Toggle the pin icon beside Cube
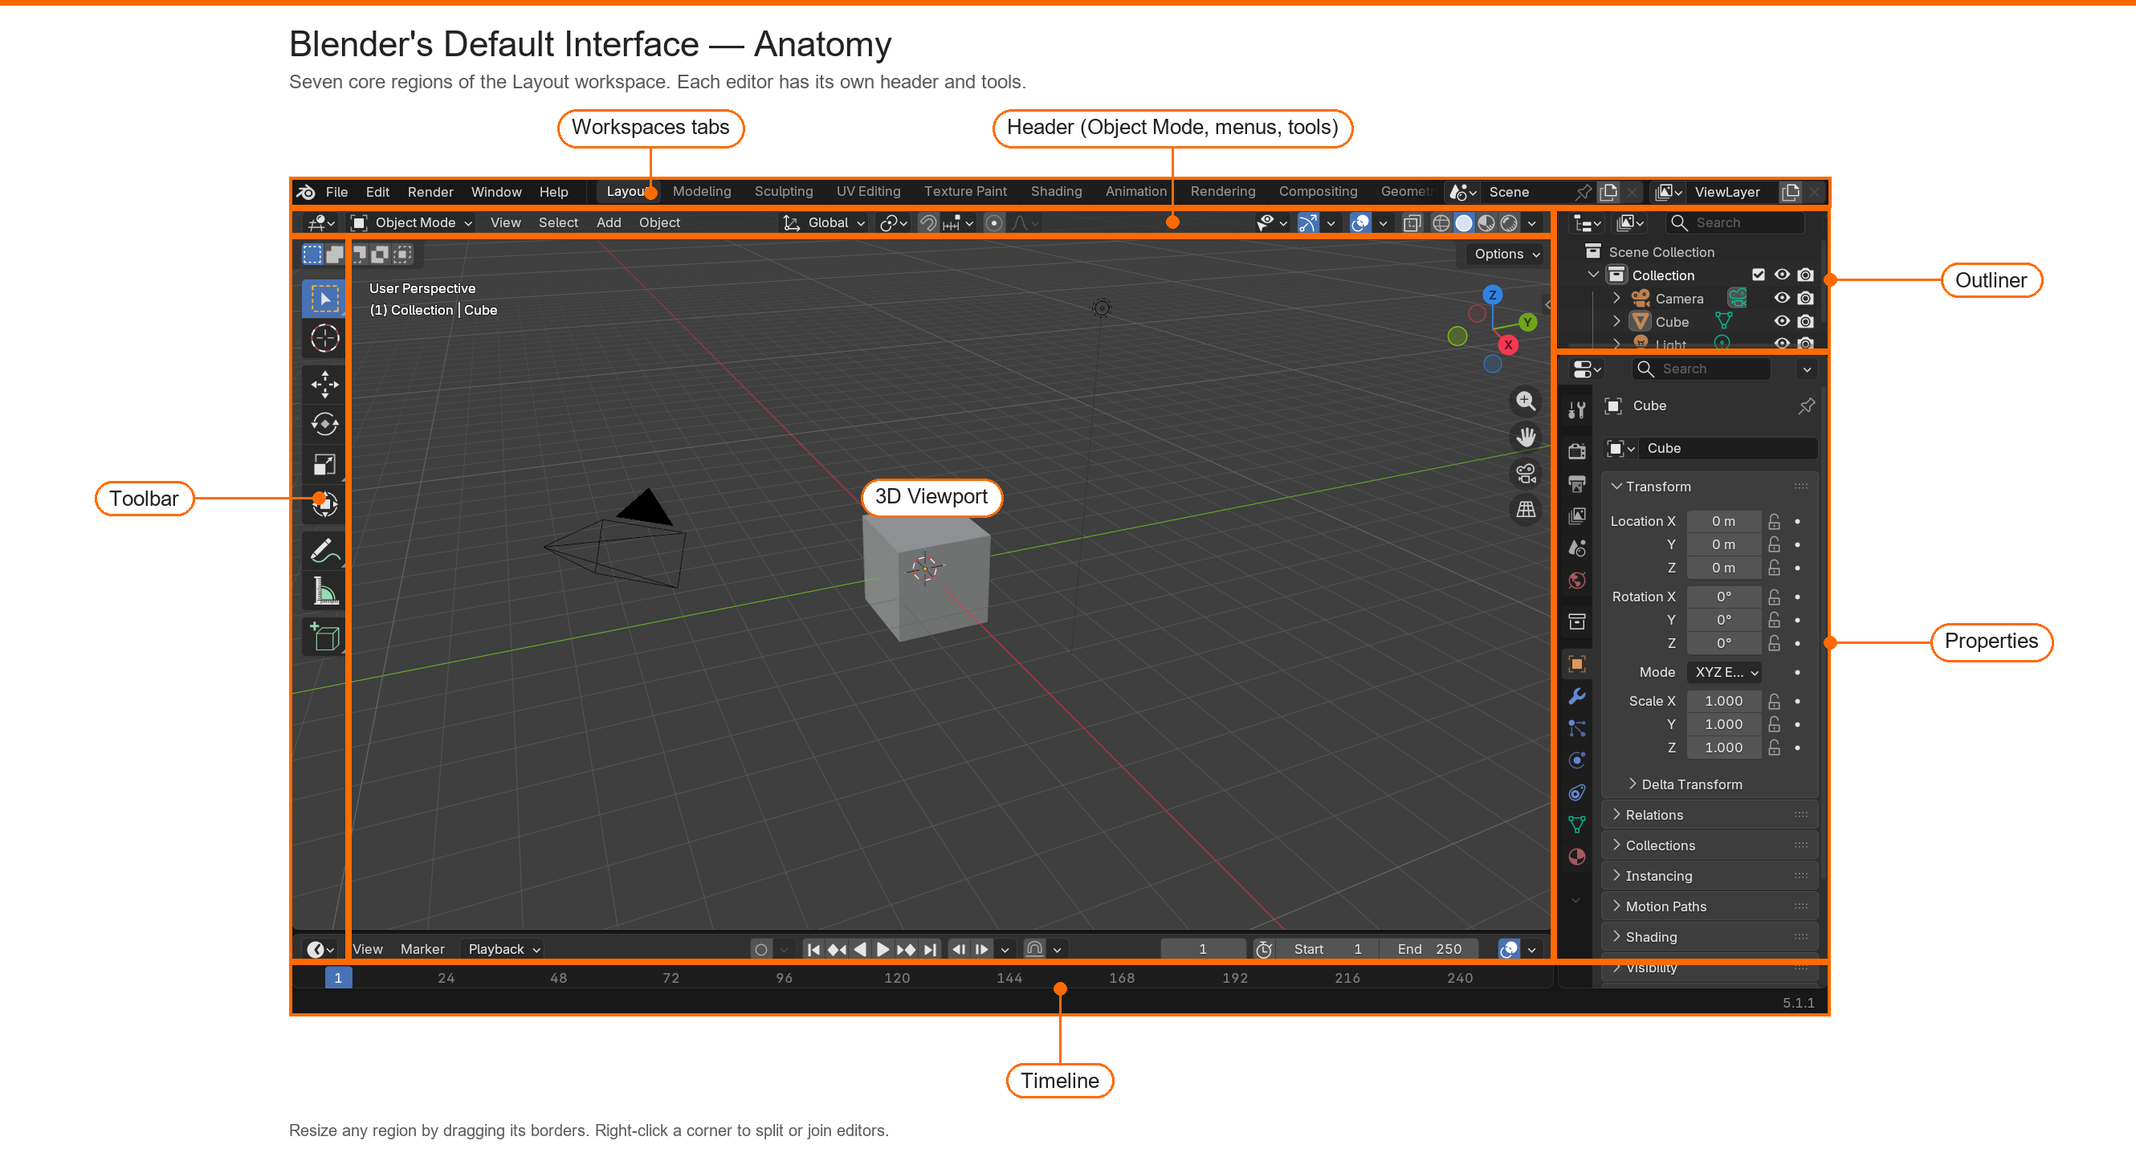The width and height of the screenshot is (2136, 1161). 1805,405
